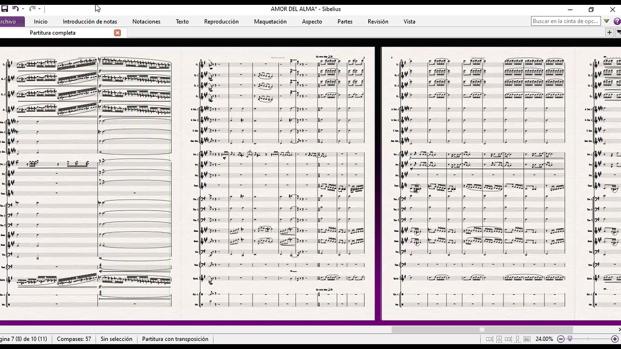
Task: Minimize the Sibelius window
Action: pyautogui.click(x=570, y=9)
